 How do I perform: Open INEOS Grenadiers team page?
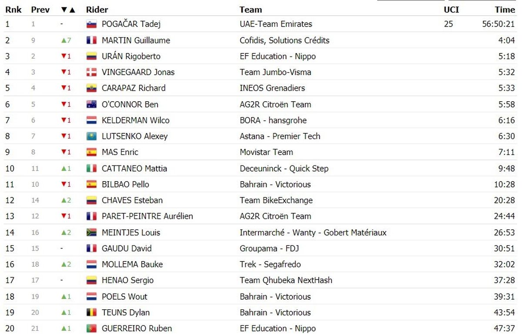[x=272, y=88]
